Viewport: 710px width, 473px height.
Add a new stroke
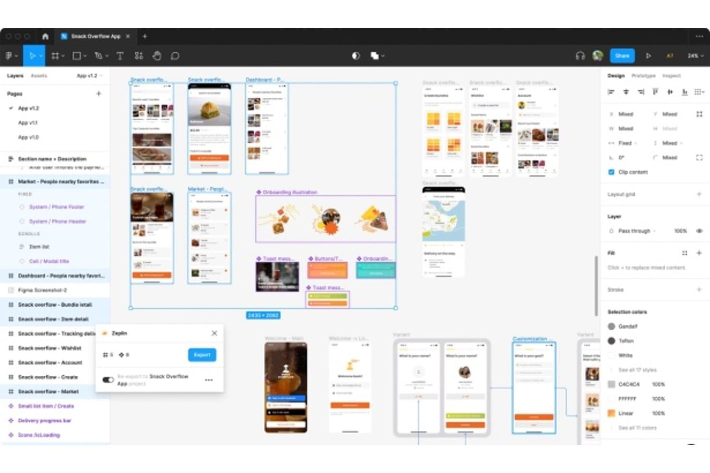click(x=699, y=289)
